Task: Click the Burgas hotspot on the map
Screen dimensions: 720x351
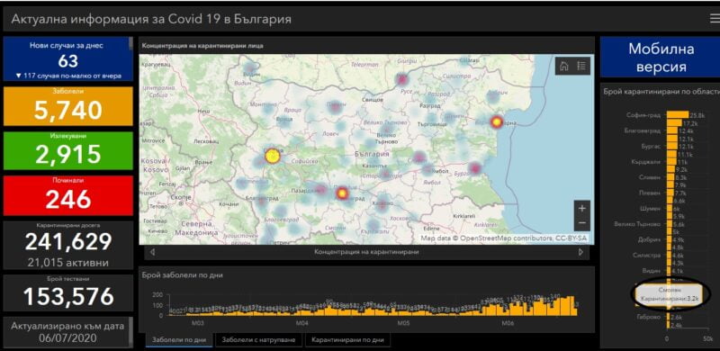Action: (475, 168)
